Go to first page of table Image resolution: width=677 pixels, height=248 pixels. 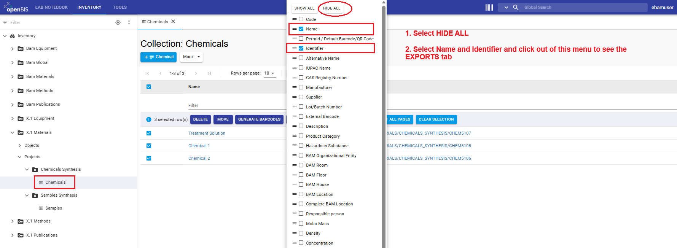pyautogui.click(x=147, y=73)
